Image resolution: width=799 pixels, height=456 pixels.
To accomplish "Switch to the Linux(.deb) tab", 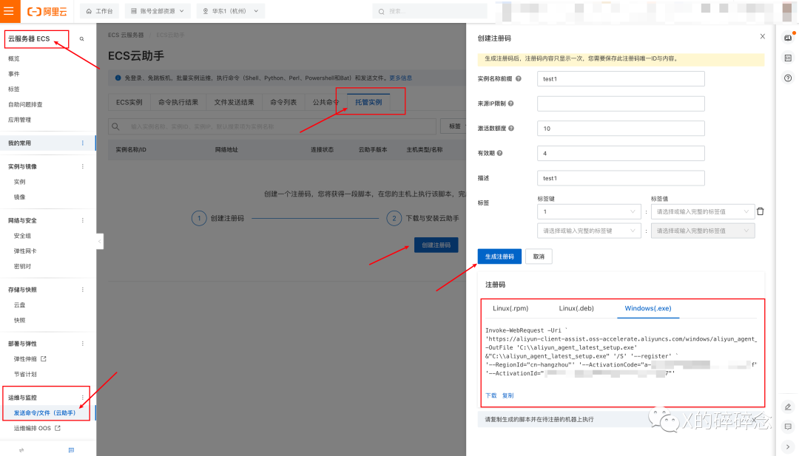I will [x=576, y=308].
